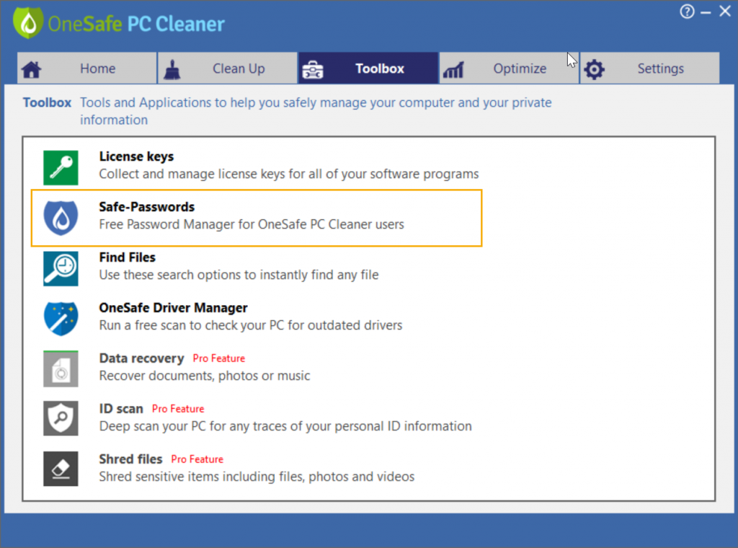Switch to the Settings tab
738x548 pixels.
click(x=650, y=68)
